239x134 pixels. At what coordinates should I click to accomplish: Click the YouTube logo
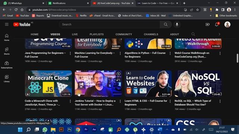(22, 25)
